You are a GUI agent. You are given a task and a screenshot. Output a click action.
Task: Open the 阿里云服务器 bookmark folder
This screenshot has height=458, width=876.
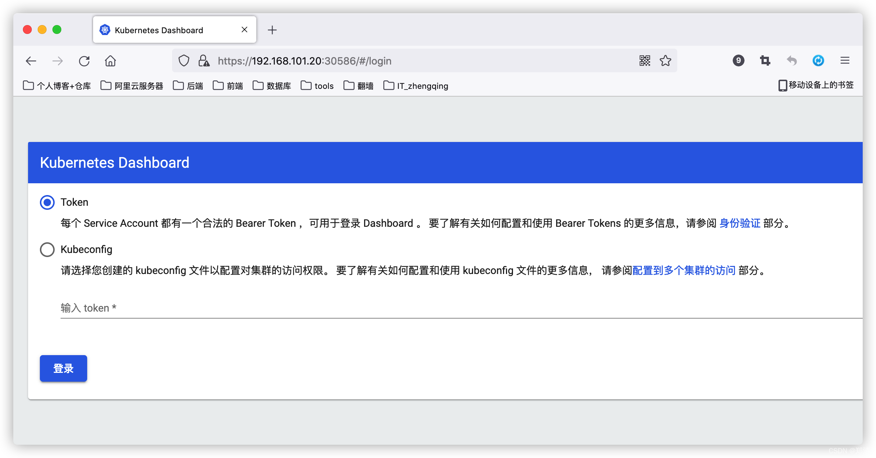click(132, 86)
